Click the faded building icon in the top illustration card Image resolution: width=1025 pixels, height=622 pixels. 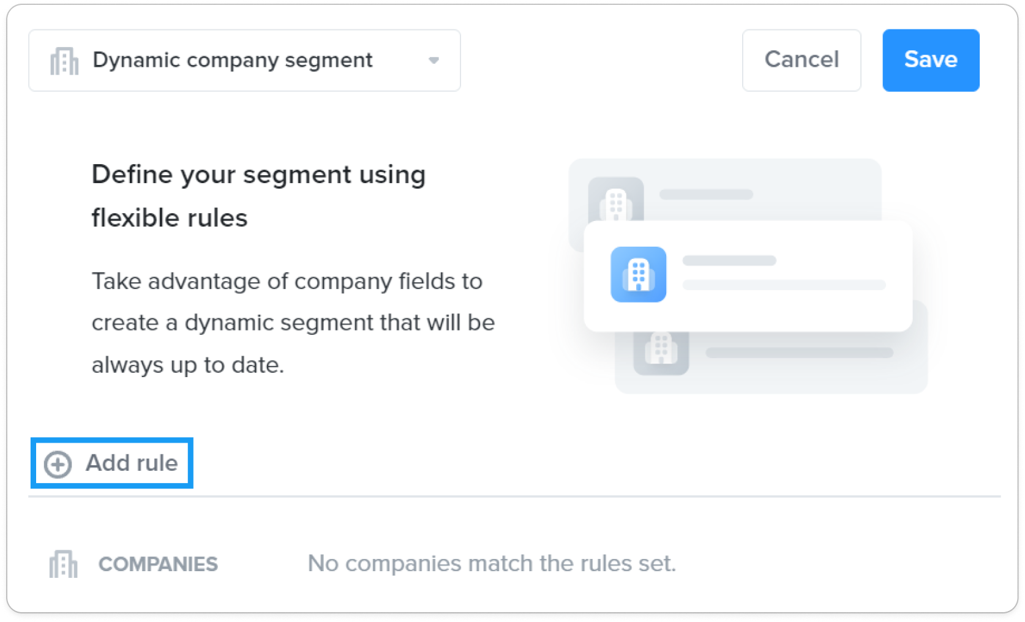click(616, 200)
